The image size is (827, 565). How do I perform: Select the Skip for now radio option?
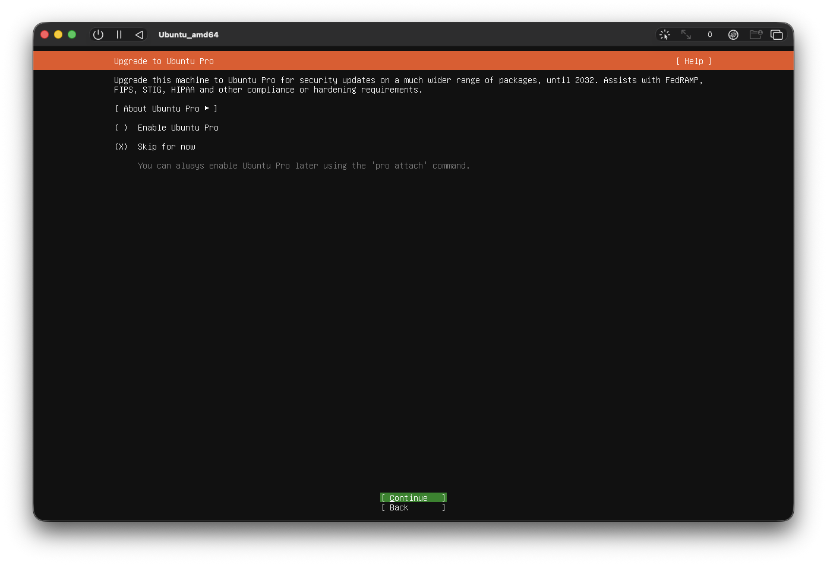[x=121, y=147]
